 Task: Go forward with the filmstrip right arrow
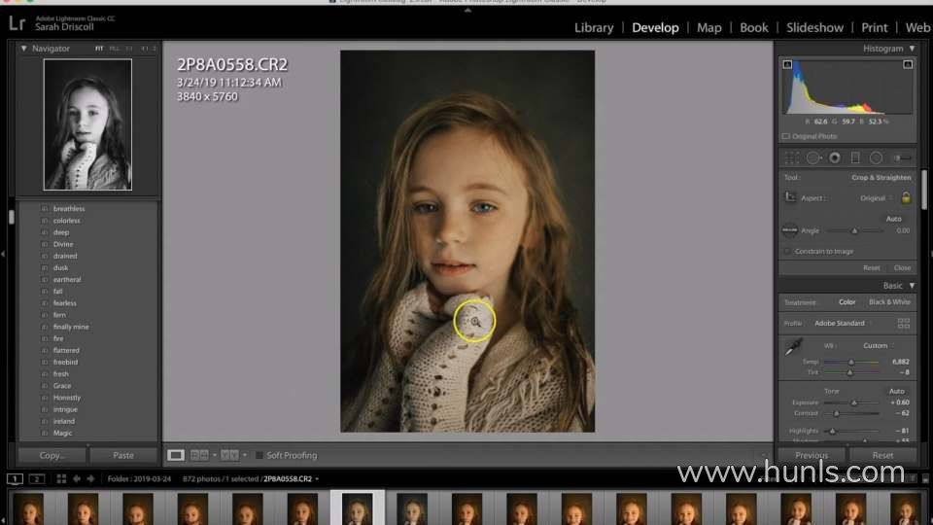click(x=90, y=478)
